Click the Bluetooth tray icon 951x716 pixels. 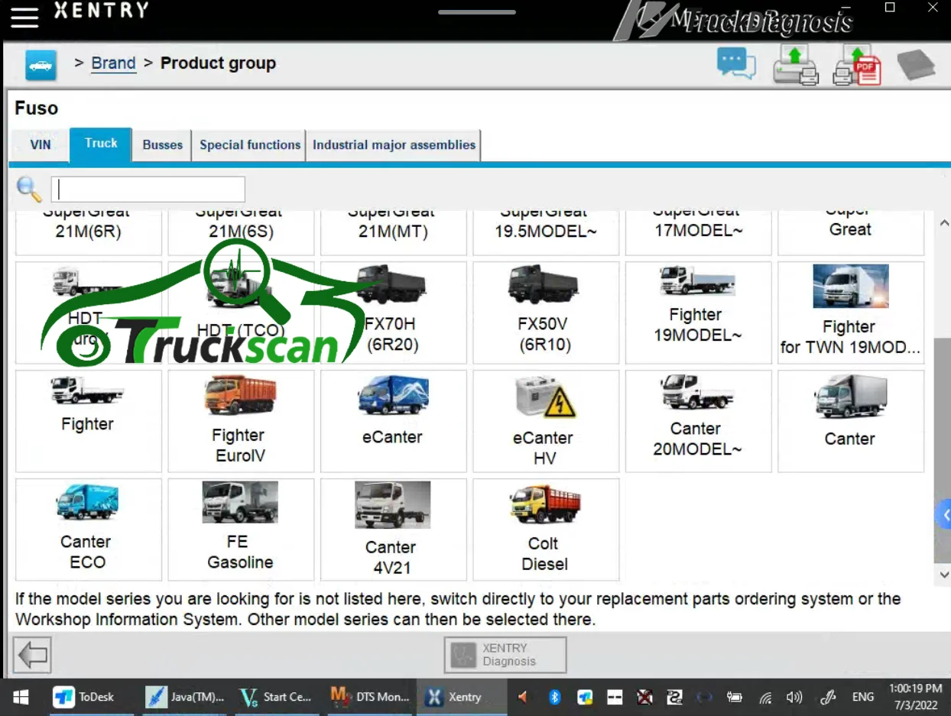[555, 697]
